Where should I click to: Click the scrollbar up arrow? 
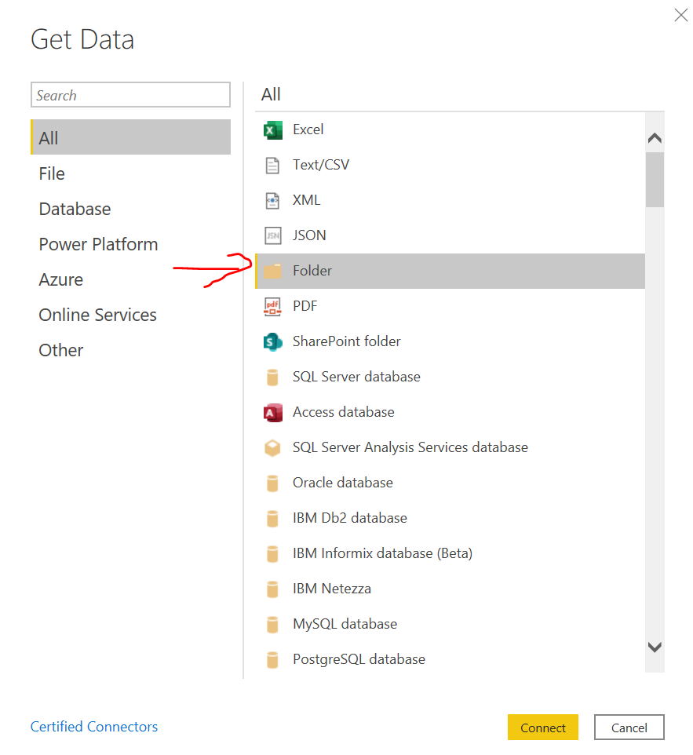click(655, 138)
